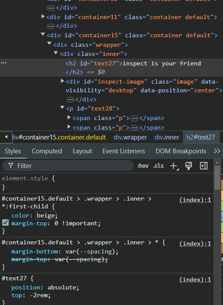Click the beige color value
The height and width of the screenshot is (305, 223).
46,215
